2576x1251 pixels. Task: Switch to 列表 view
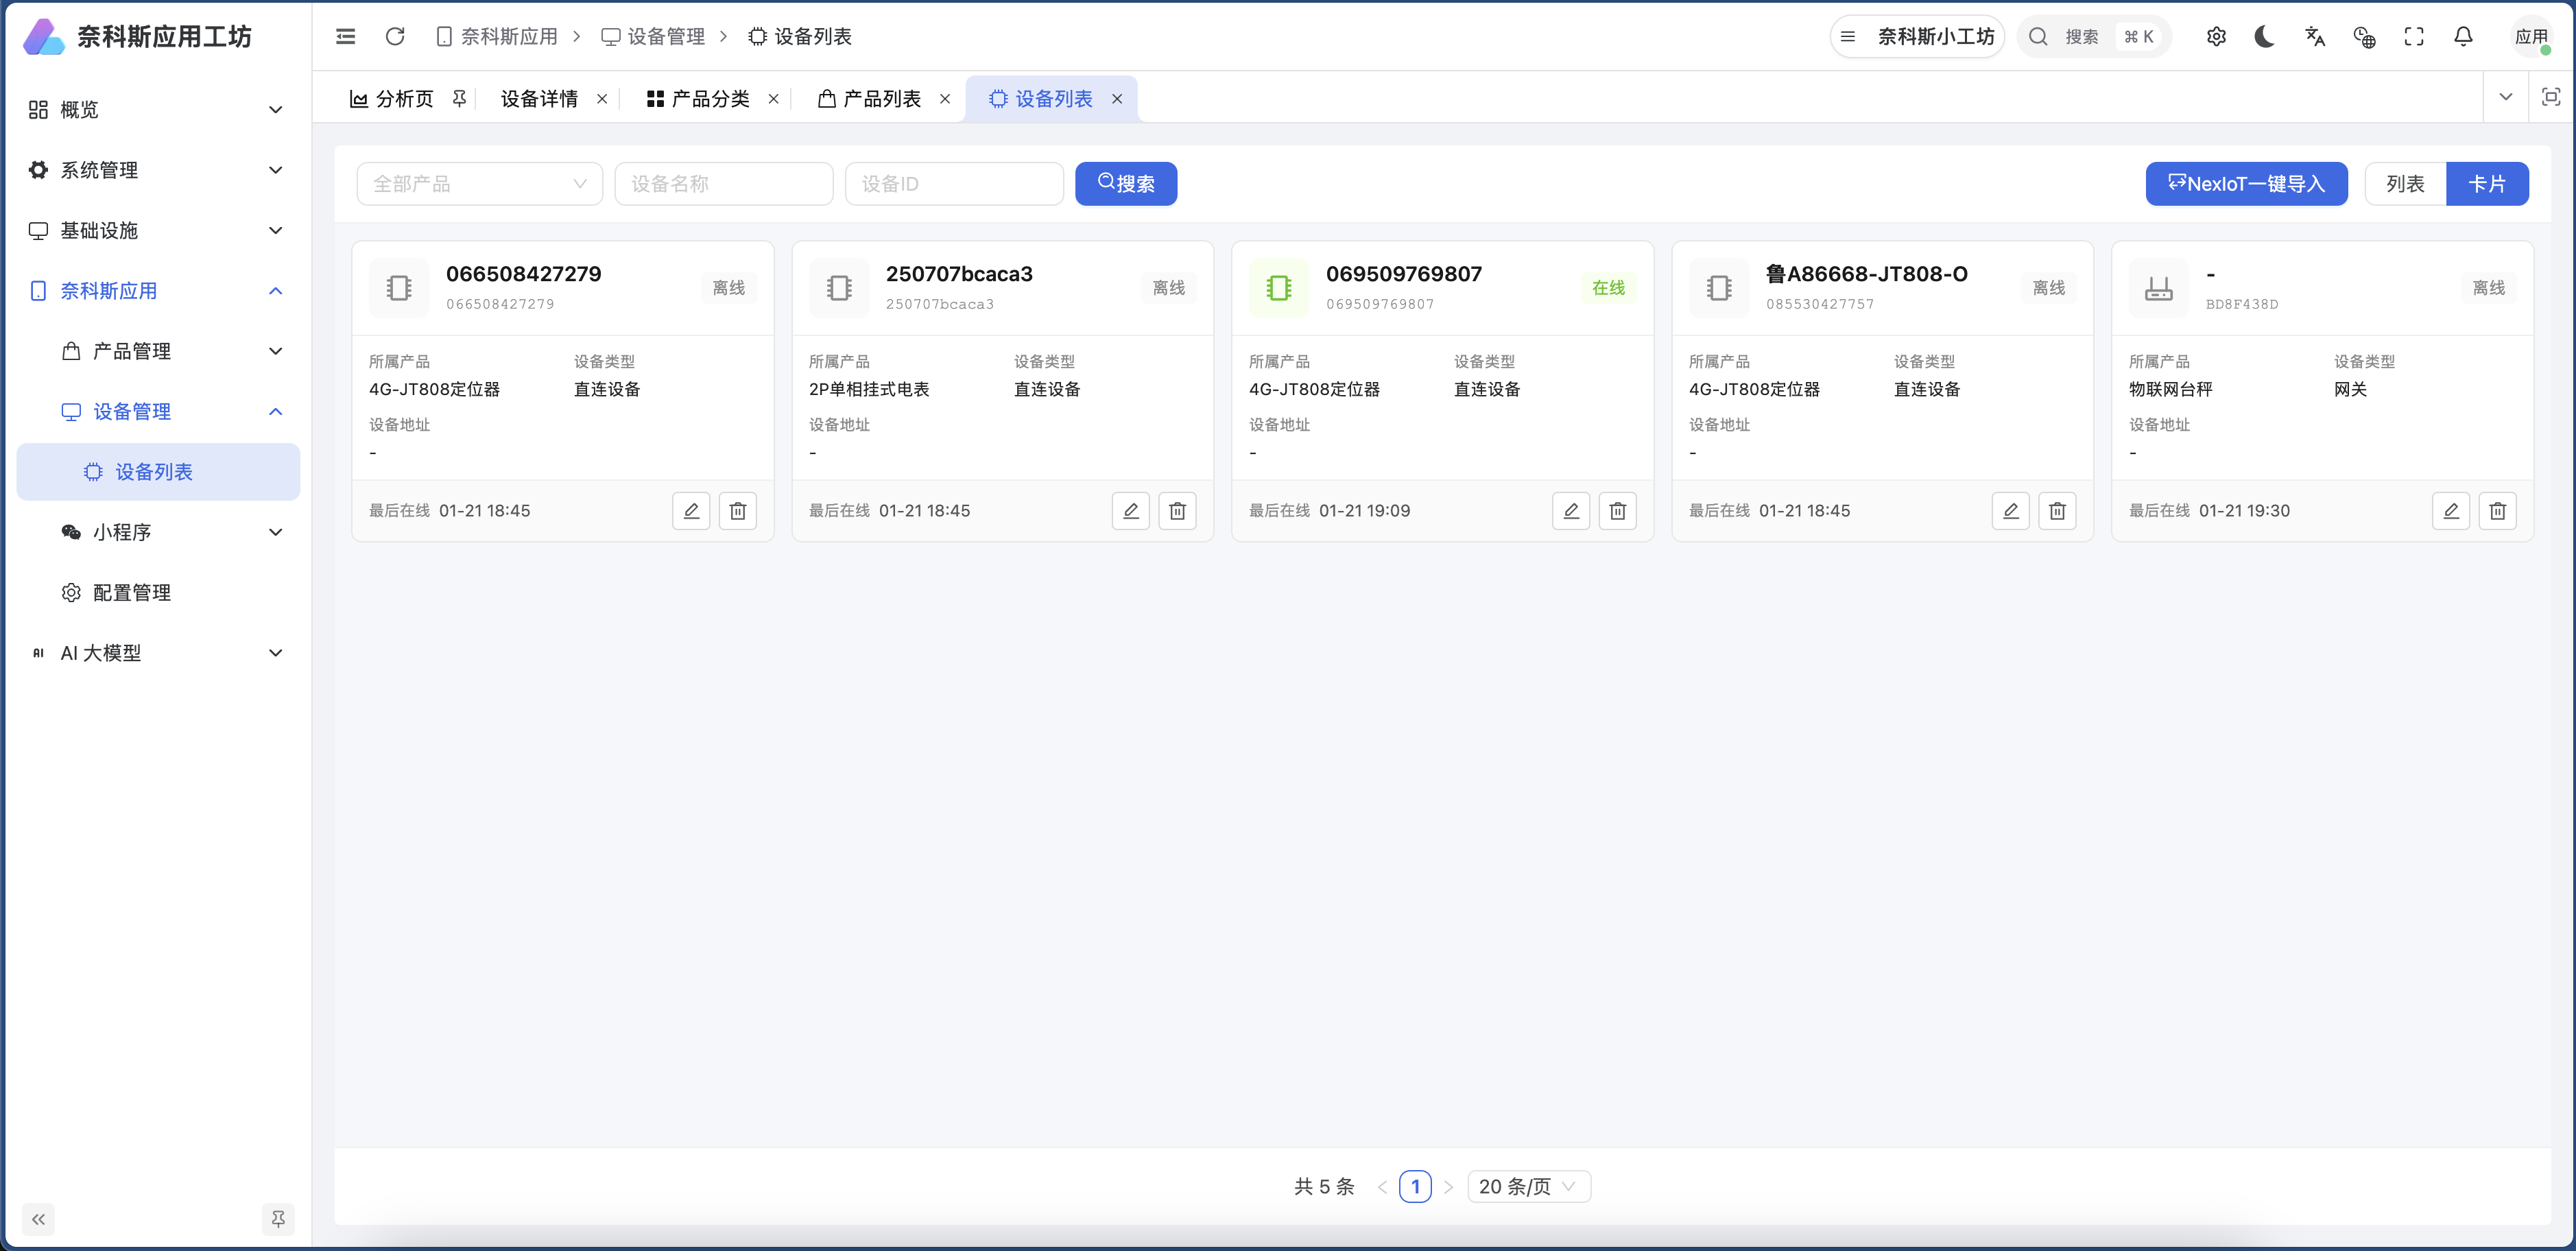coord(2405,184)
